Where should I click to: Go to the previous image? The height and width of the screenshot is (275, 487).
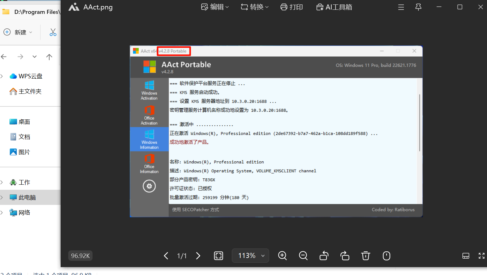click(x=166, y=256)
